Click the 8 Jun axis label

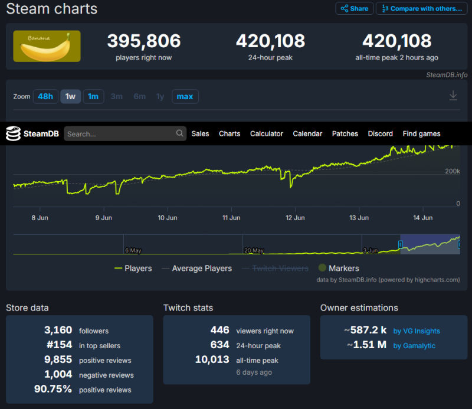(40, 218)
